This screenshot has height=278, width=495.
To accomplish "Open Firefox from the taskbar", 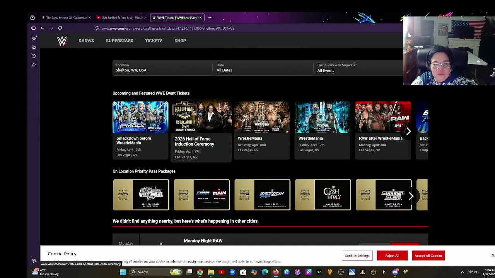I will tap(276, 272).
